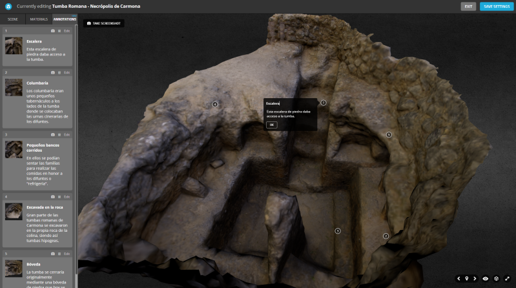Enter fullscreen mode in the viewer
The image size is (516, 288).
[x=508, y=278]
